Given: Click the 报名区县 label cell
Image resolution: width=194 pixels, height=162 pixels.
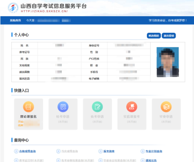Looking at the screenshot, I should pos(24,78).
